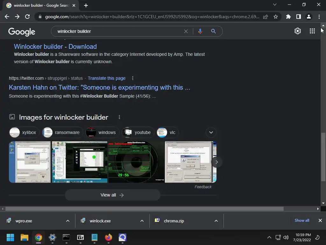Reload the current page

click(x=27, y=17)
